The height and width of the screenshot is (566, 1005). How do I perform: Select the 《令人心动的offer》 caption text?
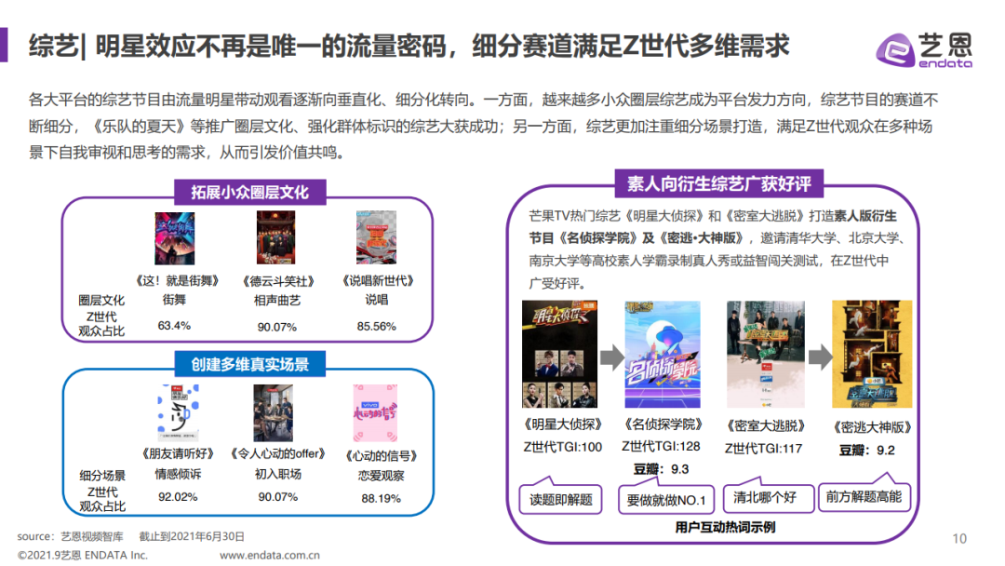coord(277,454)
